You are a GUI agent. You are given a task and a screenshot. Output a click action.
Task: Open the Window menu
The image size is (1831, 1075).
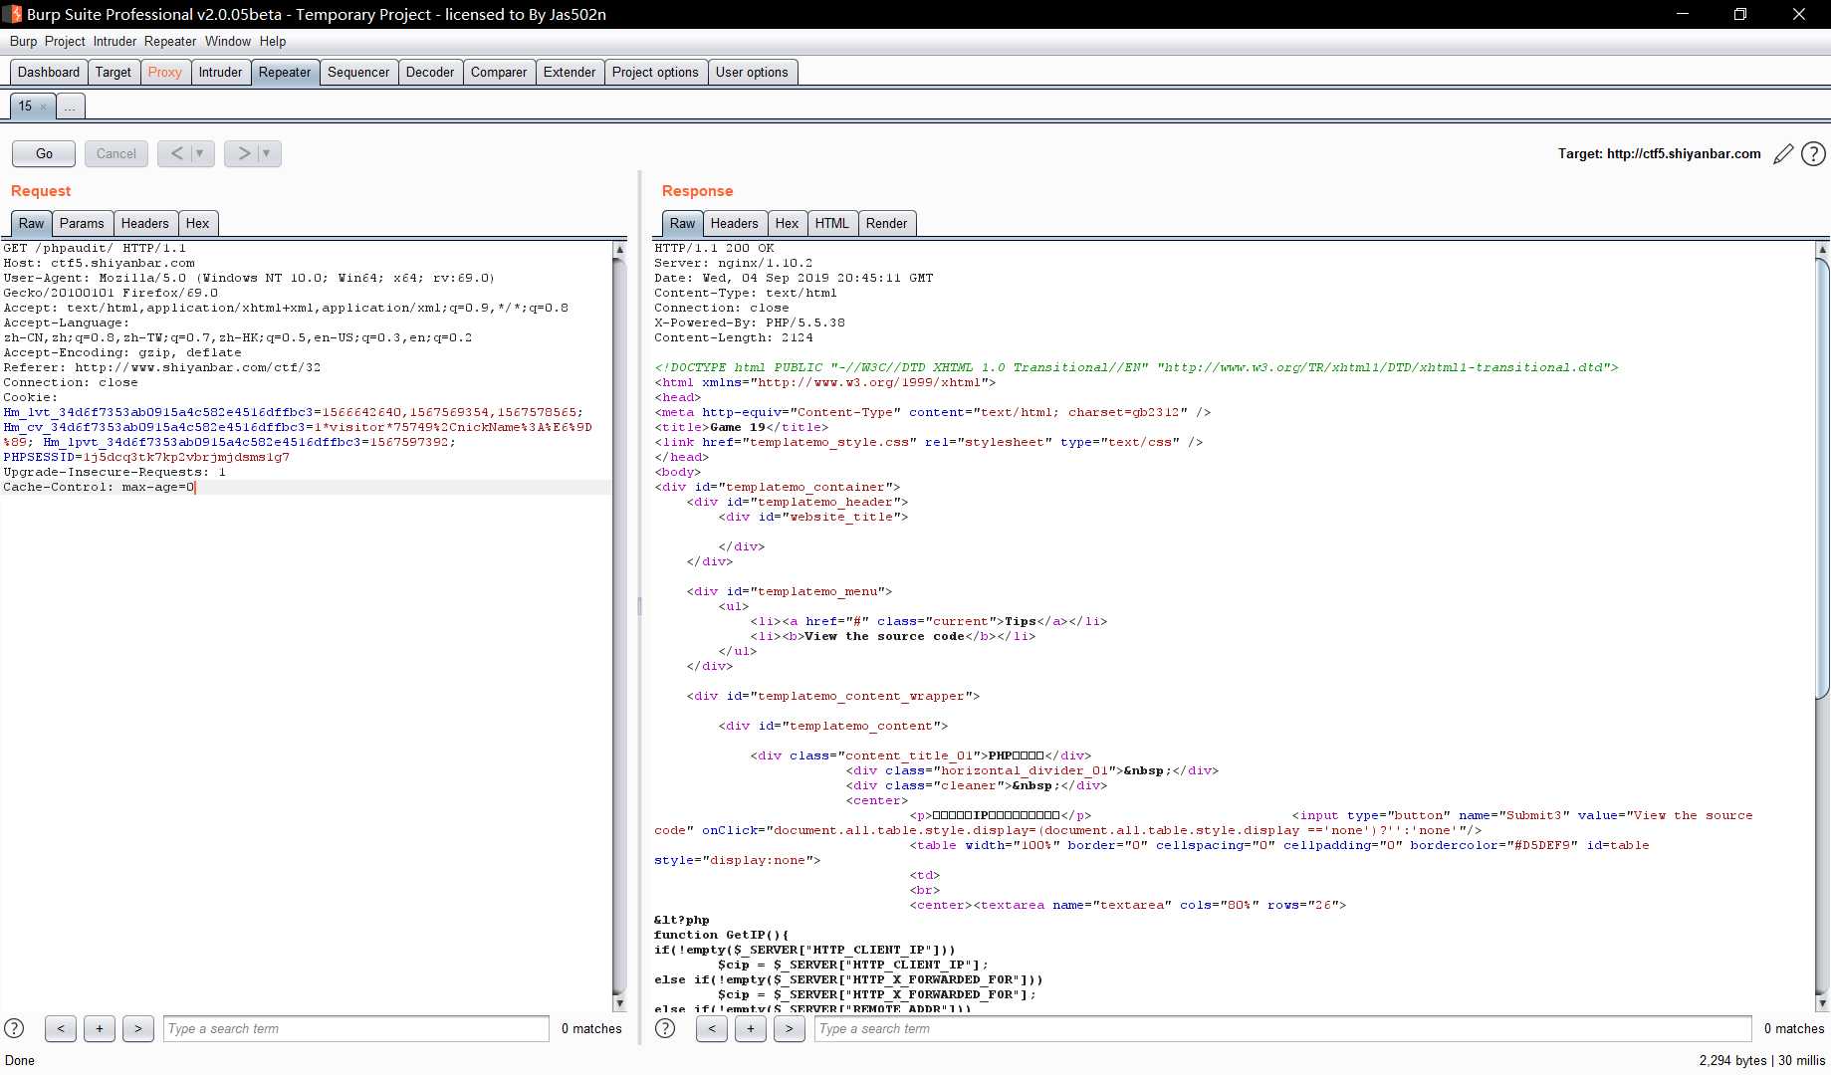228,41
